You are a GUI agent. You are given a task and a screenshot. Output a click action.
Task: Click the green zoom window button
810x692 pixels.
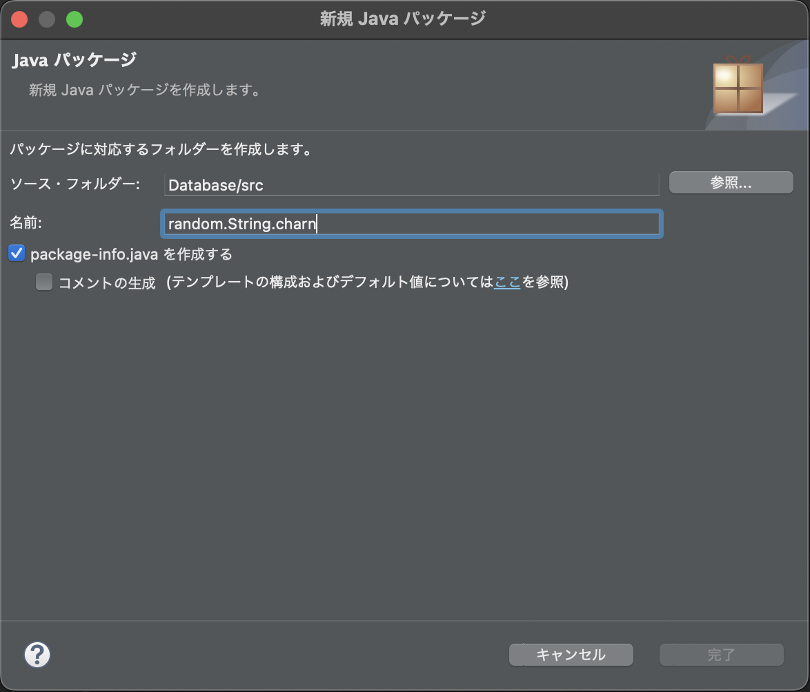(x=75, y=19)
